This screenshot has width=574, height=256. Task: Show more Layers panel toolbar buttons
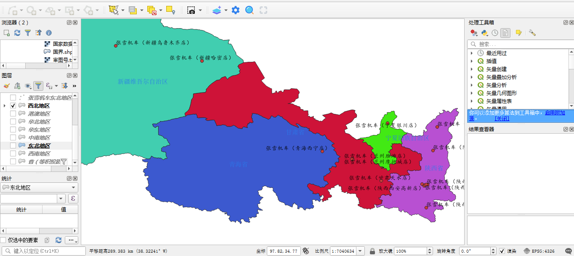[74, 86]
